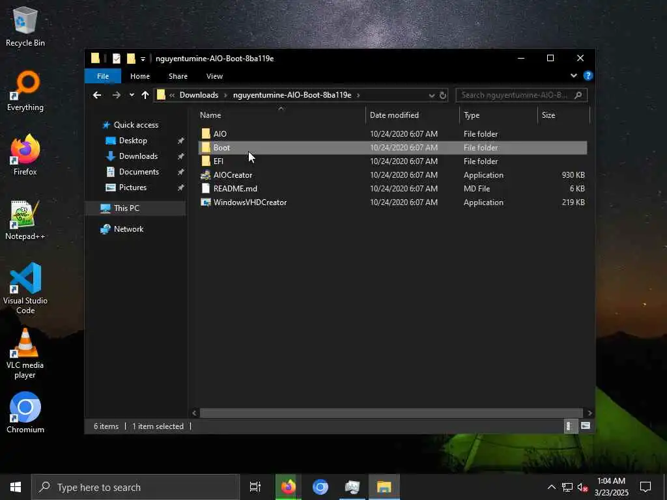Viewport: 667px width, 500px height.
Task: Open Task View on the taskbar
Action: [255, 487]
